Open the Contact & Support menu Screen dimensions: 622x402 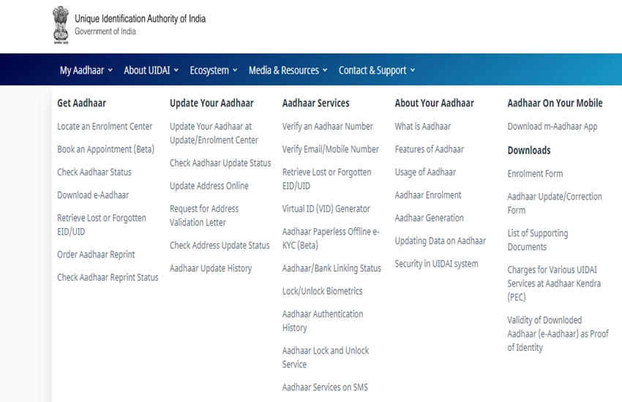tap(376, 70)
